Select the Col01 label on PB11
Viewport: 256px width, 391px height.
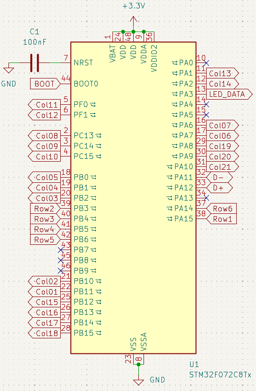[x=44, y=291]
